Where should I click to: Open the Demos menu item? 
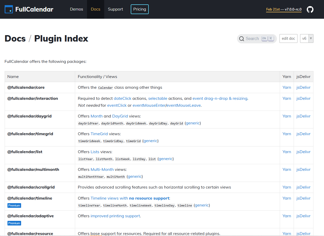coord(76,9)
